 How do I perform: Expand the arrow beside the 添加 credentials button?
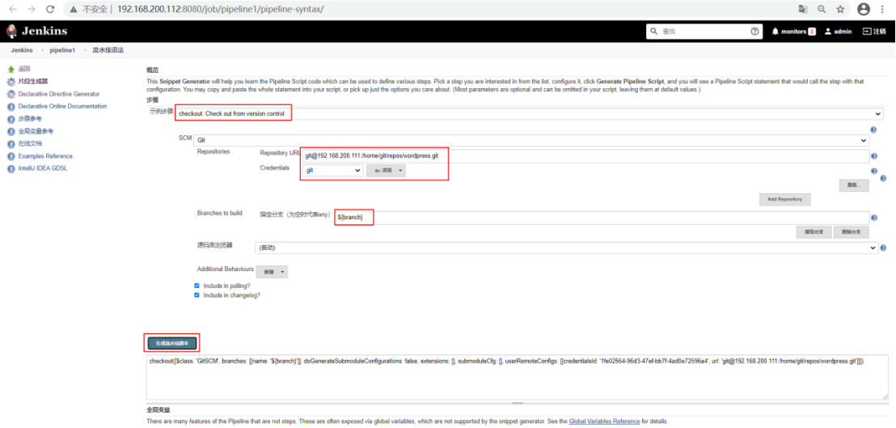pos(401,171)
